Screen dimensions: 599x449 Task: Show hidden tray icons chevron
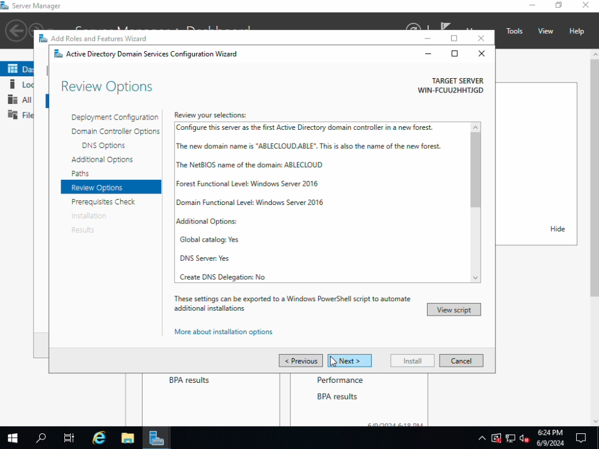tap(482, 438)
